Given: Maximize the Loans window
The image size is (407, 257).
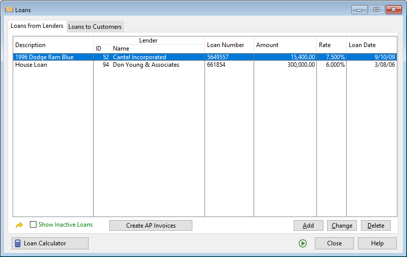Looking at the screenshot, I should tap(376, 9).
